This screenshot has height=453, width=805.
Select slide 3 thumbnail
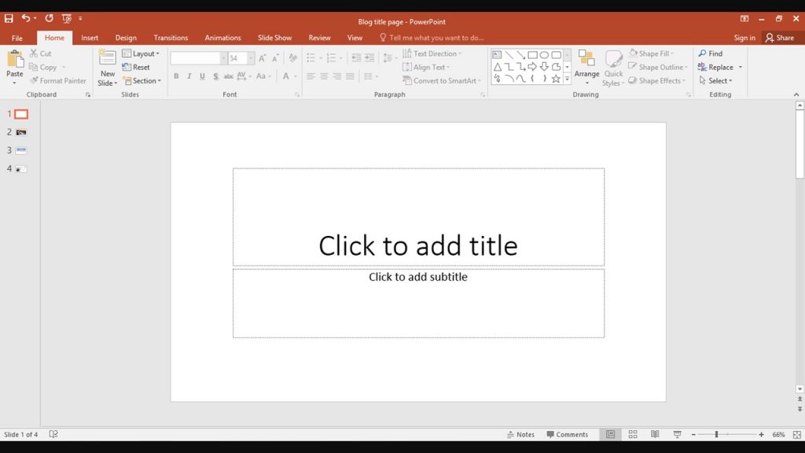pos(20,149)
